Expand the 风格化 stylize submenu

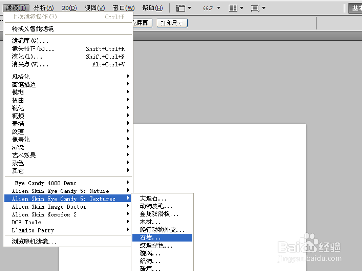[x=68, y=76]
